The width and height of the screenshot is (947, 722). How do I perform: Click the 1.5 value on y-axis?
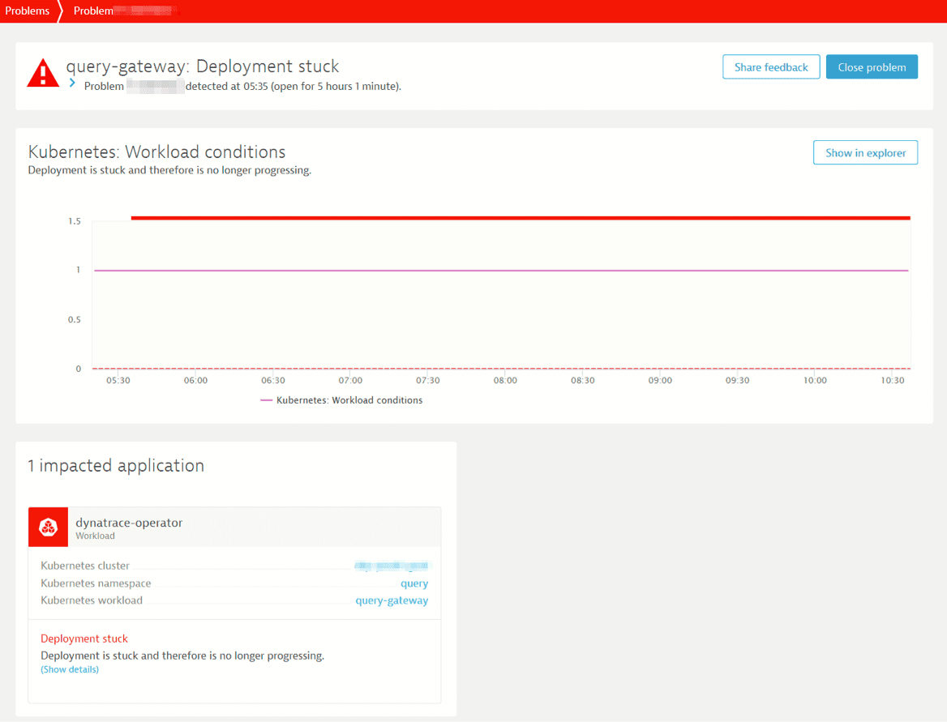75,221
